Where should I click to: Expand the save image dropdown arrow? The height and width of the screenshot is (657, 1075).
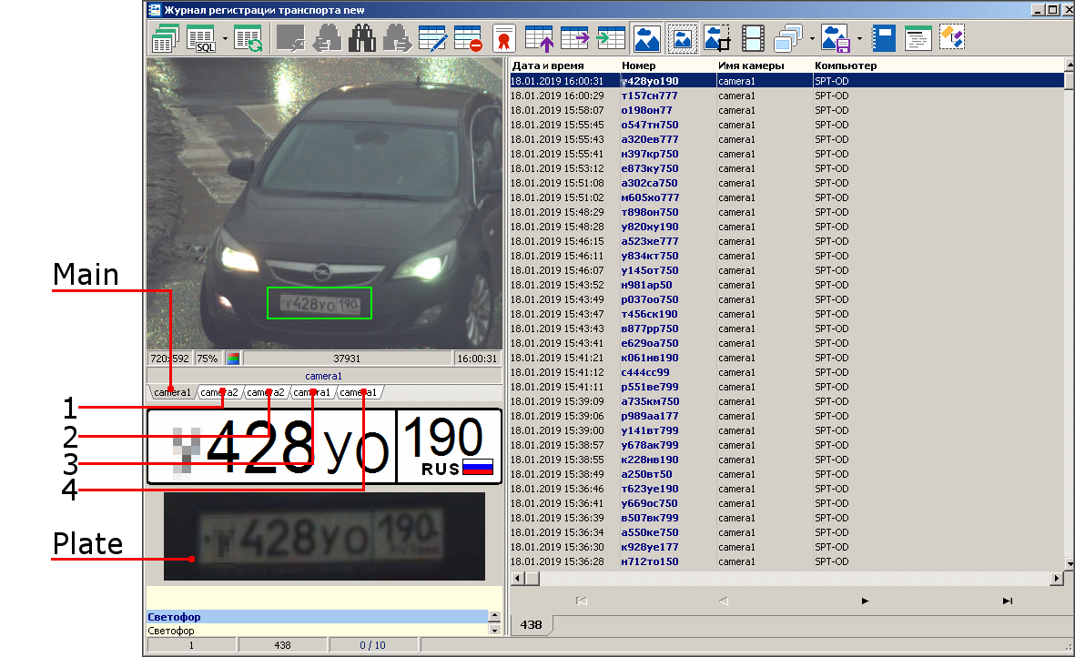[859, 38]
